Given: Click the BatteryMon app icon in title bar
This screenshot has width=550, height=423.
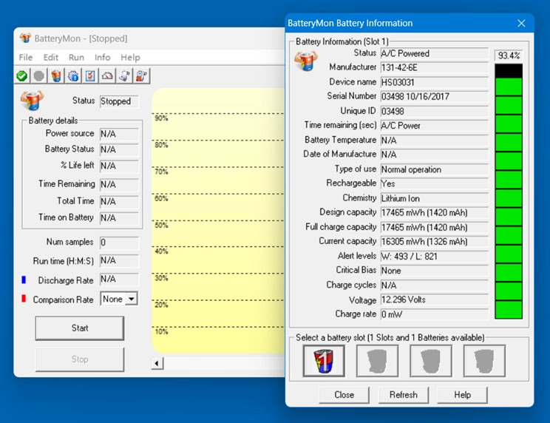Looking at the screenshot, I should [x=25, y=38].
